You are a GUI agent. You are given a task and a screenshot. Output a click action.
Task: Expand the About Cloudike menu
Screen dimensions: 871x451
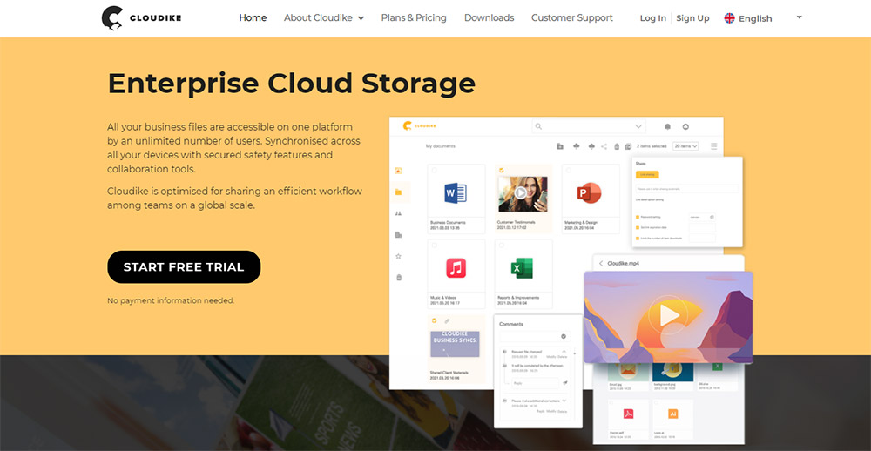tap(324, 17)
